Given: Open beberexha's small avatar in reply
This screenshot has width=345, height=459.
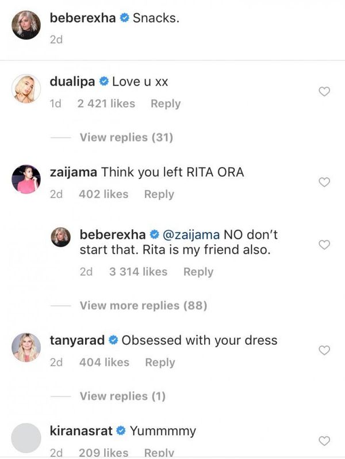Looking at the screenshot, I should click(61, 237).
